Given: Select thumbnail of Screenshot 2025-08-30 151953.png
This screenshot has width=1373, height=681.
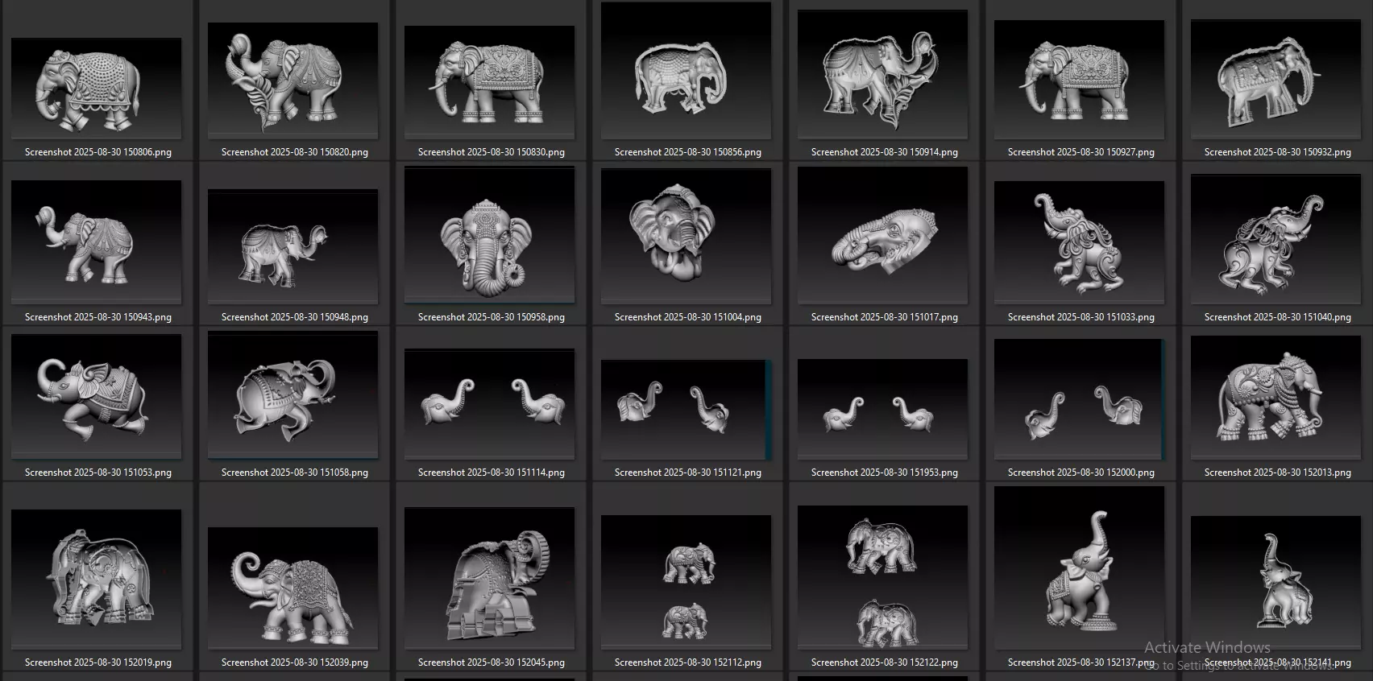Looking at the screenshot, I should pos(883,409).
